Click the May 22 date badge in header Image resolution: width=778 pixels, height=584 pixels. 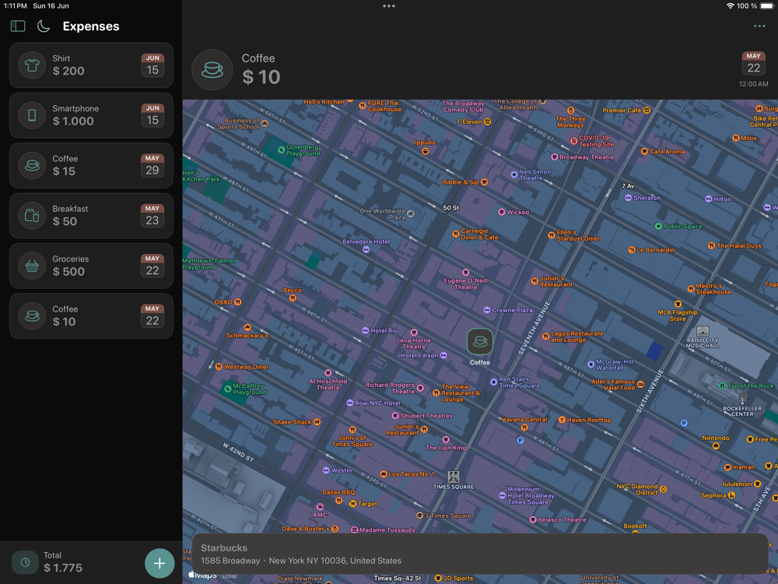tap(753, 64)
